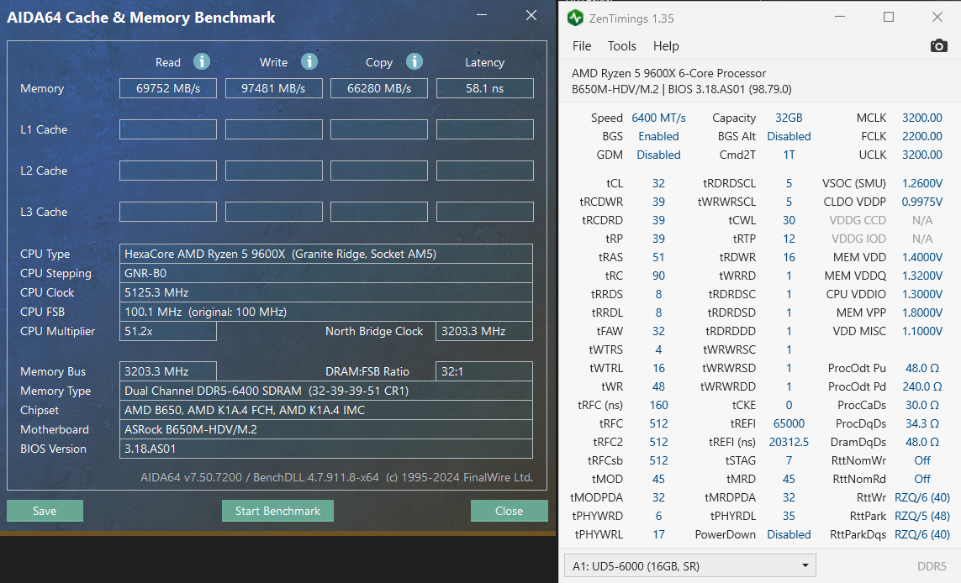Click Cmd2T value 1T
961x583 pixels.
tap(789, 155)
